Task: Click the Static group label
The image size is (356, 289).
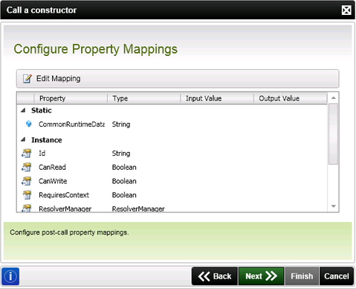Action: (x=42, y=110)
